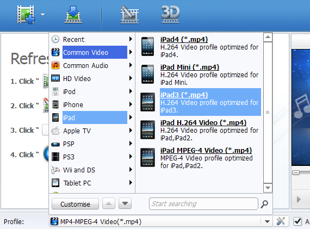Expand the Recent submenu arrow

[131, 39]
